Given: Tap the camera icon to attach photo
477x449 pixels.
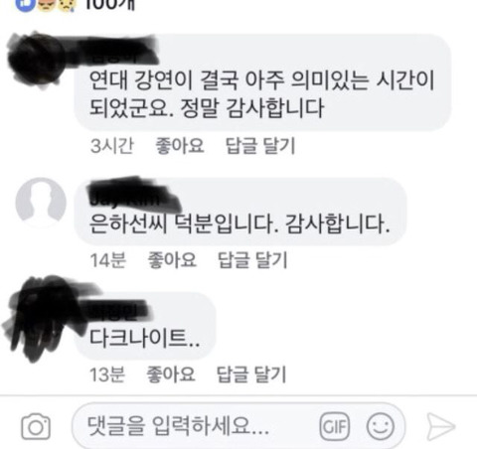Looking at the screenshot, I should tap(36, 426).
